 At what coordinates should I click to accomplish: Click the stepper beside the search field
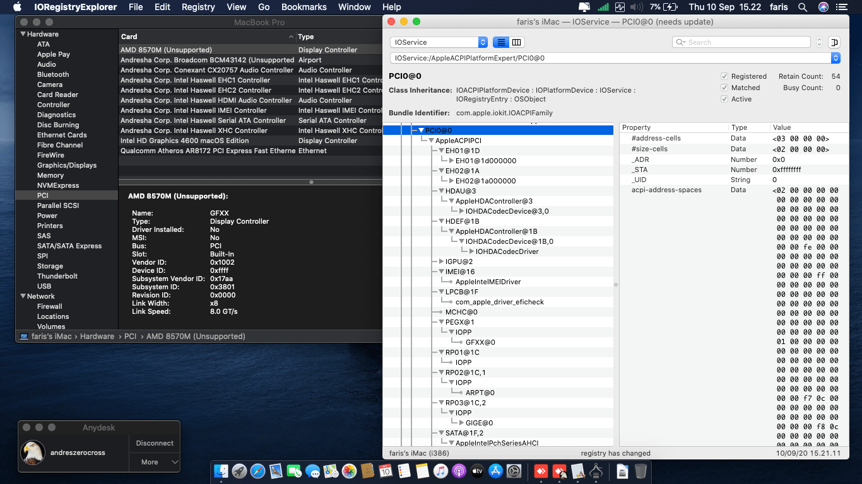[x=820, y=42]
